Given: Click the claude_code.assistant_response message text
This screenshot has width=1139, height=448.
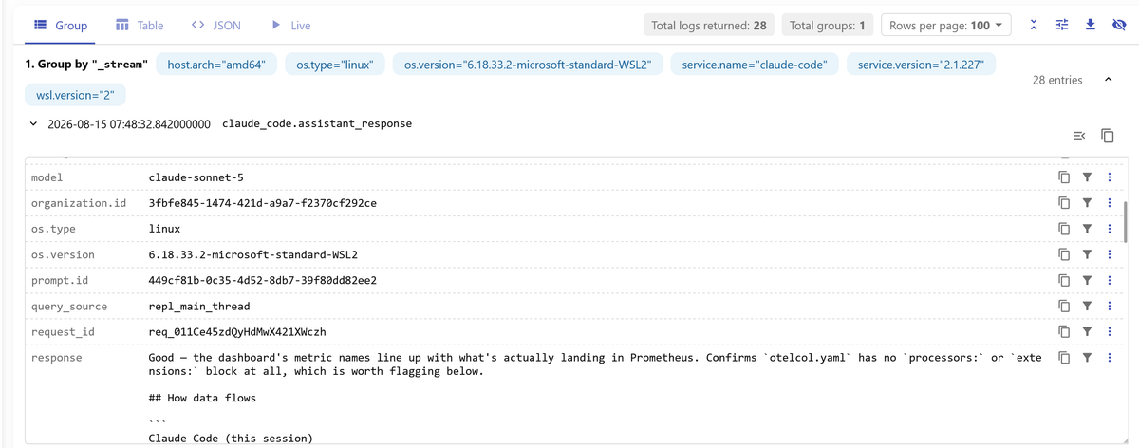Looking at the screenshot, I should (x=316, y=124).
